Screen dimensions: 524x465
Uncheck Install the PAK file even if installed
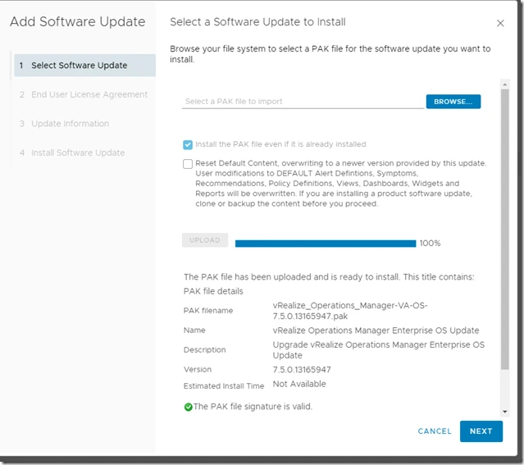point(188,144)
